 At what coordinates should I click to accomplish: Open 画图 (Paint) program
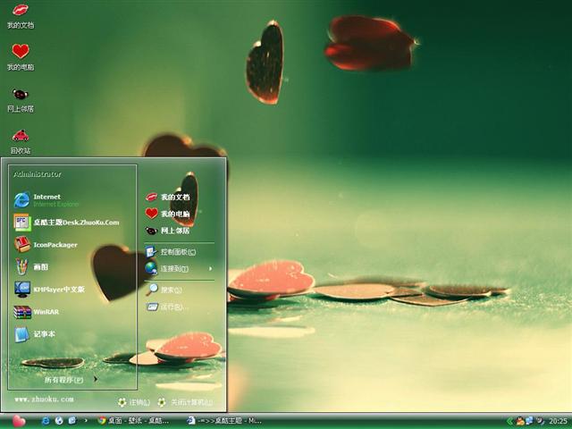(x=40, y=267)
